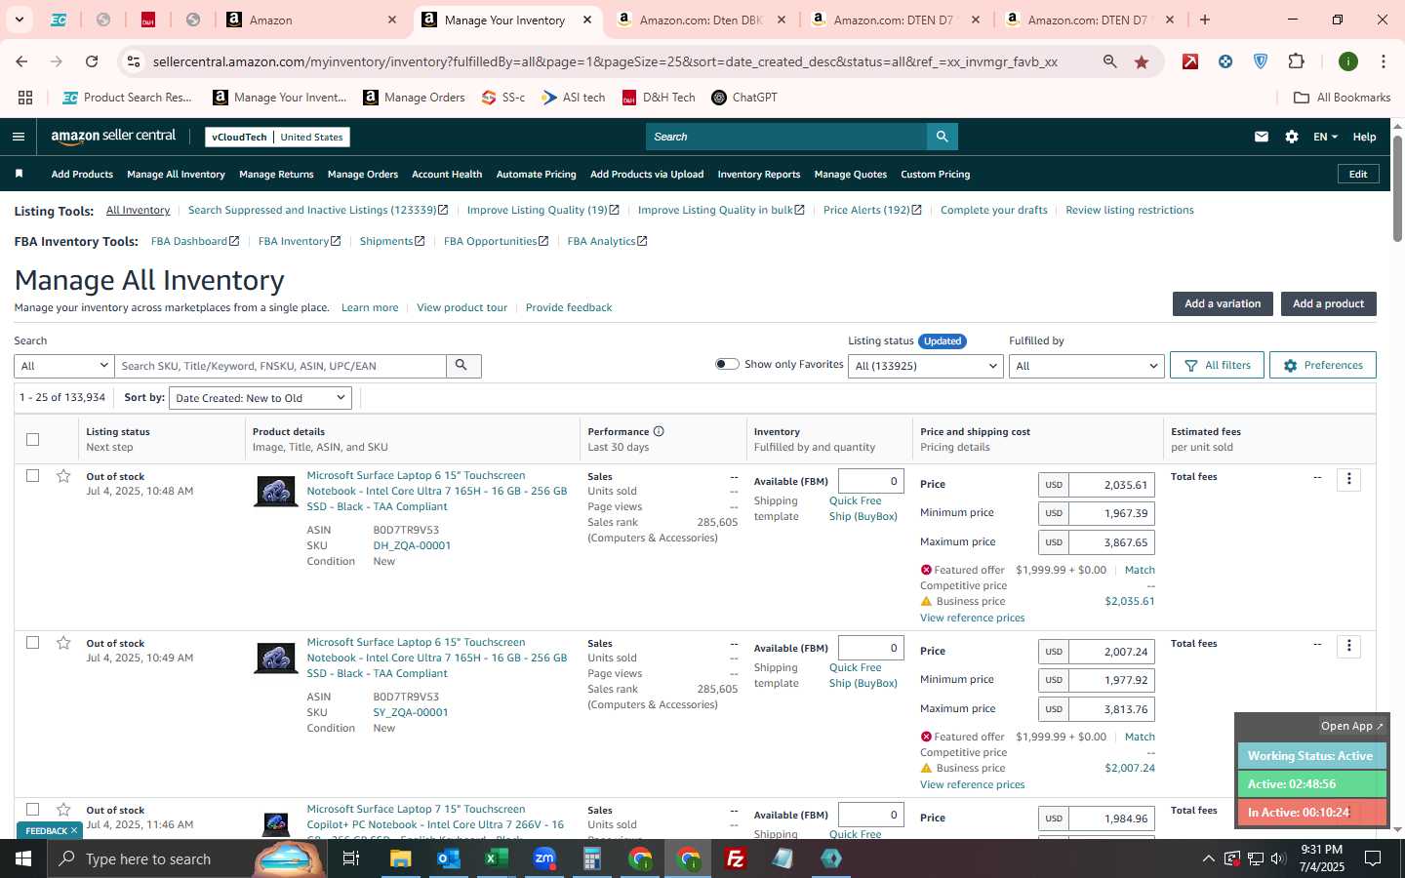The image size is (1405, 878).
Task: Open Account Health menu item
Action: pyautogui.click(x=447, y=175)
